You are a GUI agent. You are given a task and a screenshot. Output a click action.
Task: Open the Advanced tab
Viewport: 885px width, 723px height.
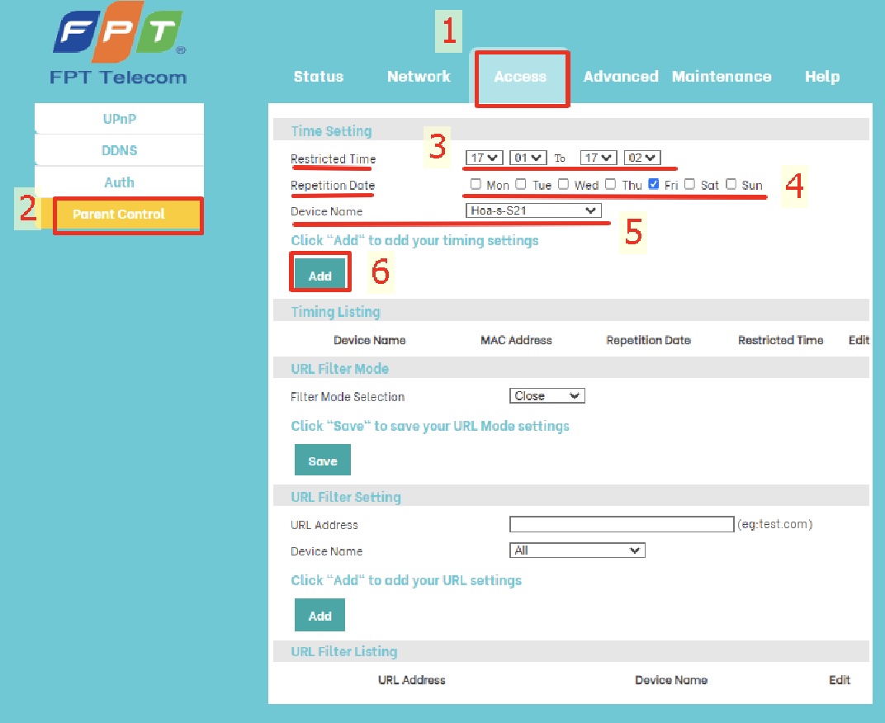pyautogui.click(x=620, y=77)
